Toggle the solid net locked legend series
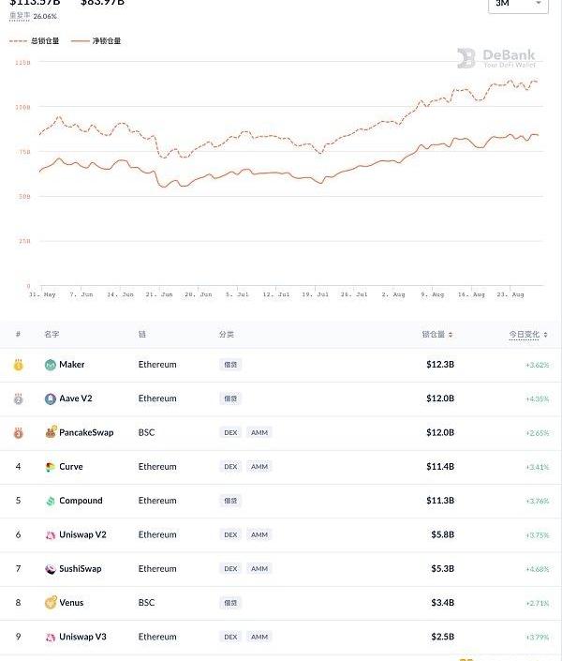The image size is (562, 661). coord(96,41)
